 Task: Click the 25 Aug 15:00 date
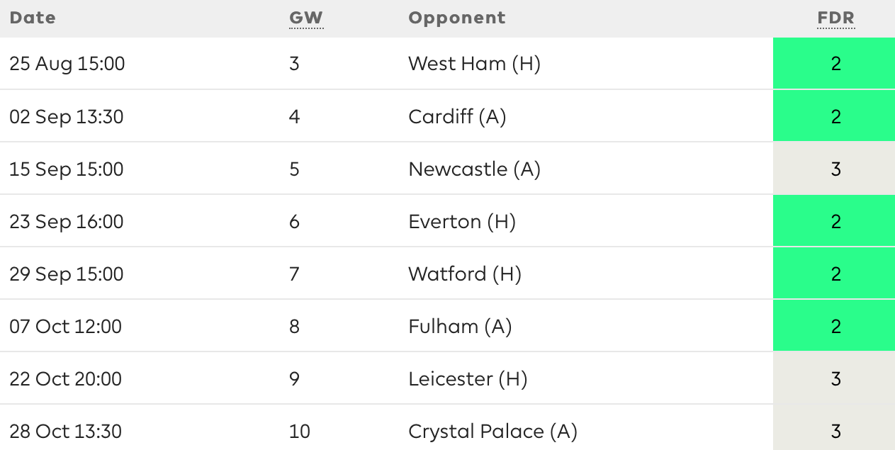pos(67,64)
